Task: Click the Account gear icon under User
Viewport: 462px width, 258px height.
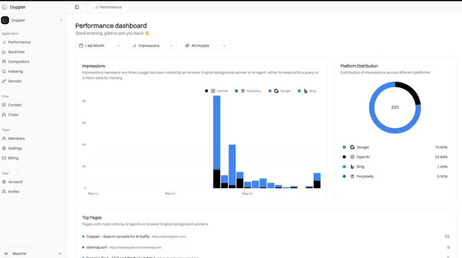Action: (x=4, y=182)
